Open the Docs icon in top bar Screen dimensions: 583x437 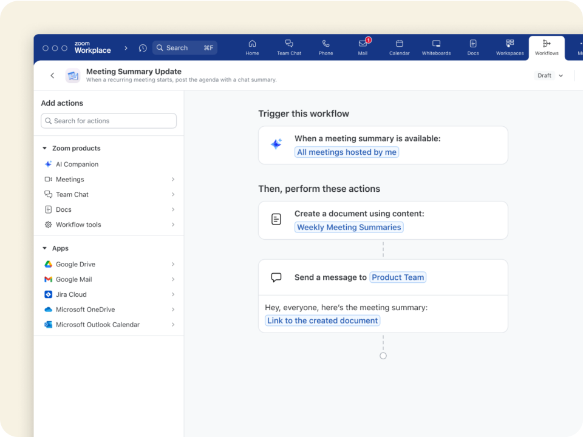pos(473,47)
